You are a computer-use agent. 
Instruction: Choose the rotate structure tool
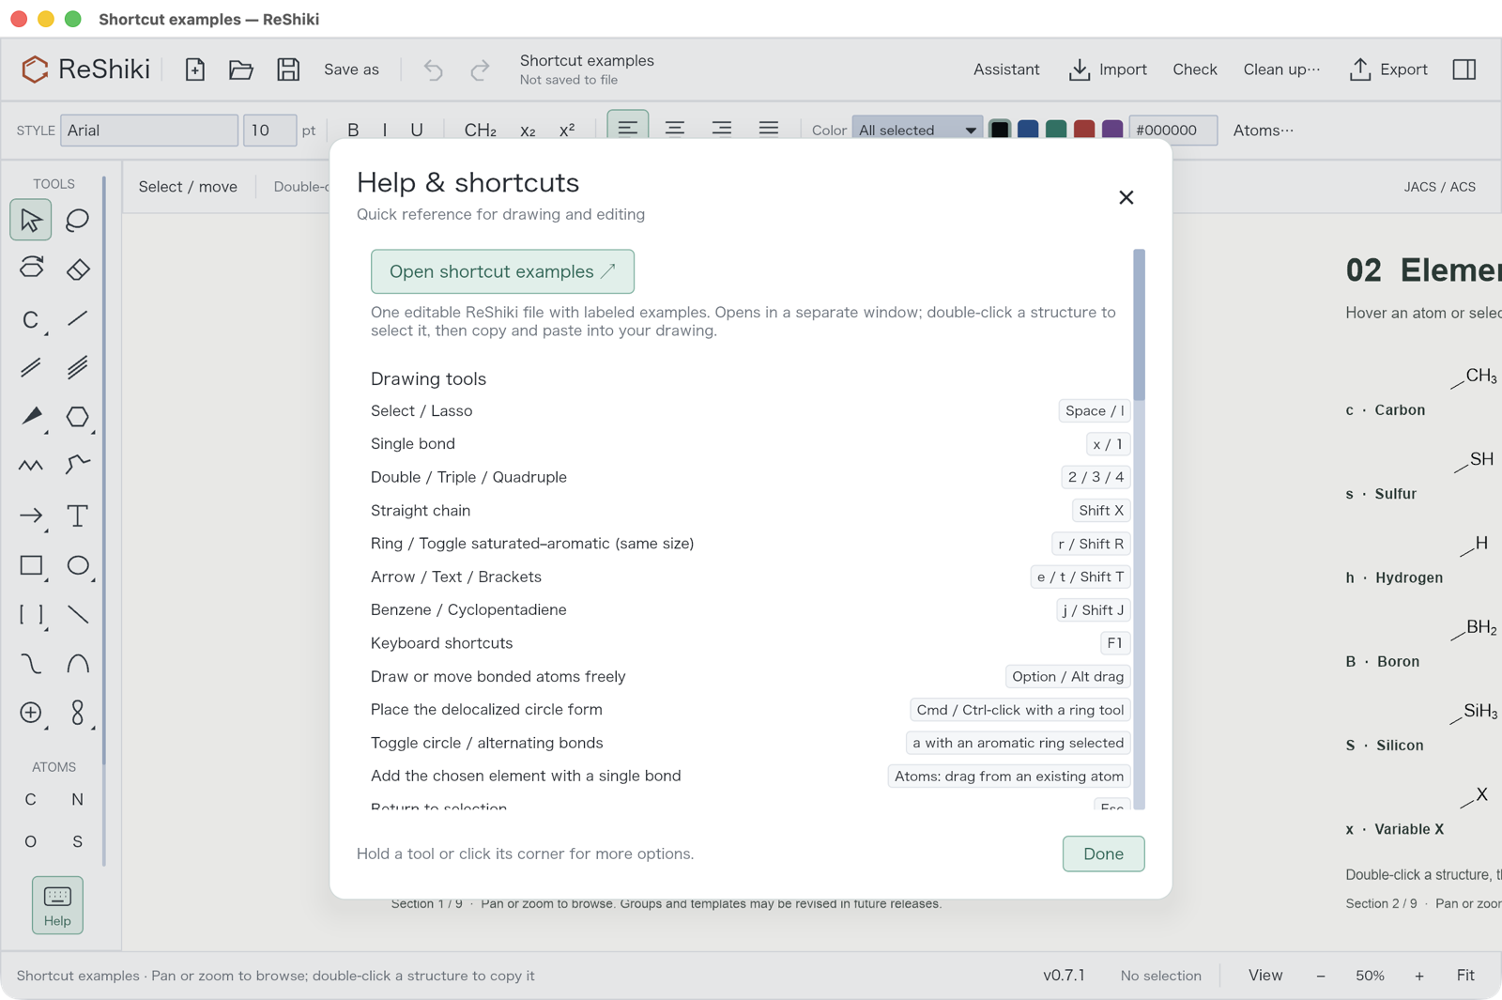click(x=31, y=269)
